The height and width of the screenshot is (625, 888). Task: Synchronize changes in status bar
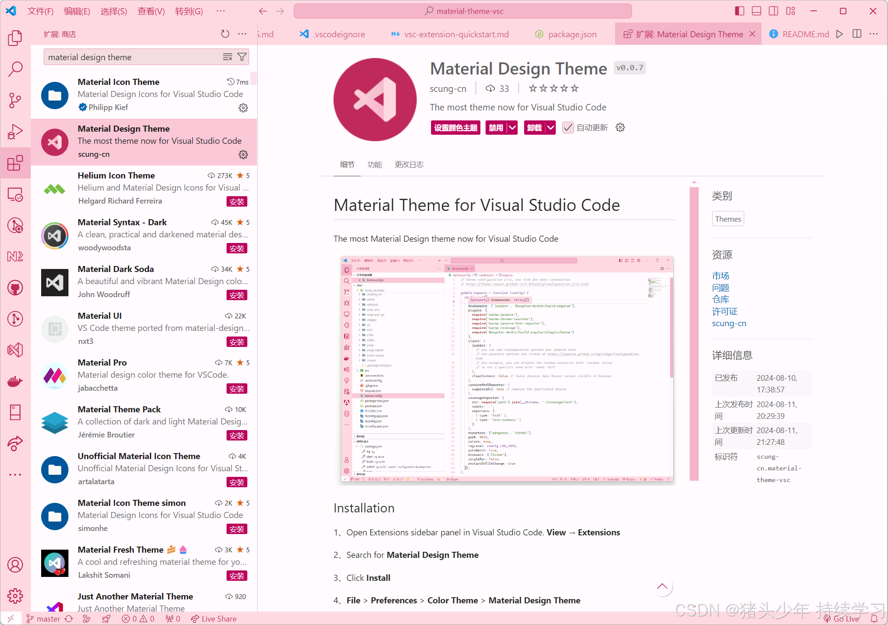pyautogui.click(x=69, y=619)
